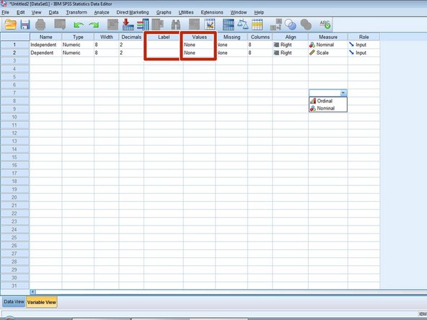Click the Show all variables icon
The height and width of the screenshot is (320, 427).
click(x=306, y=25)
